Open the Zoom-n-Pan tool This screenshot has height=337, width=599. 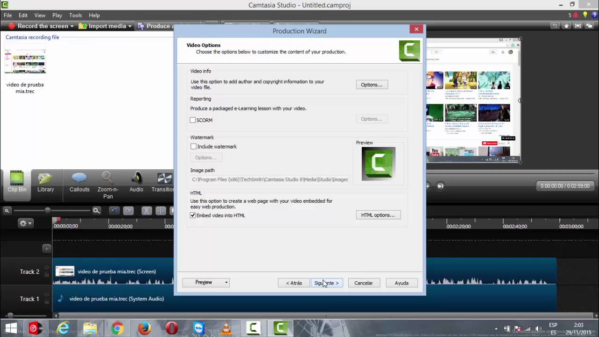(108, 185)
